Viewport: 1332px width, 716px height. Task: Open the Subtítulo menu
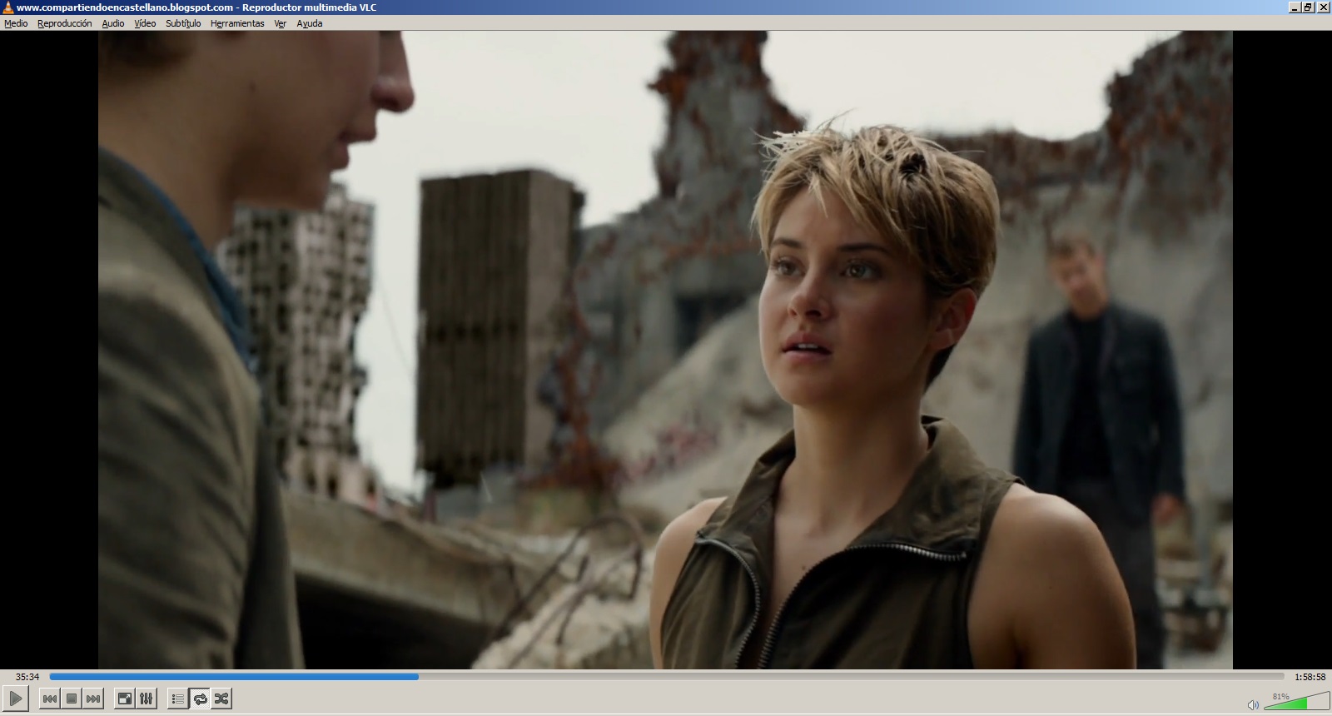point(183,23)
